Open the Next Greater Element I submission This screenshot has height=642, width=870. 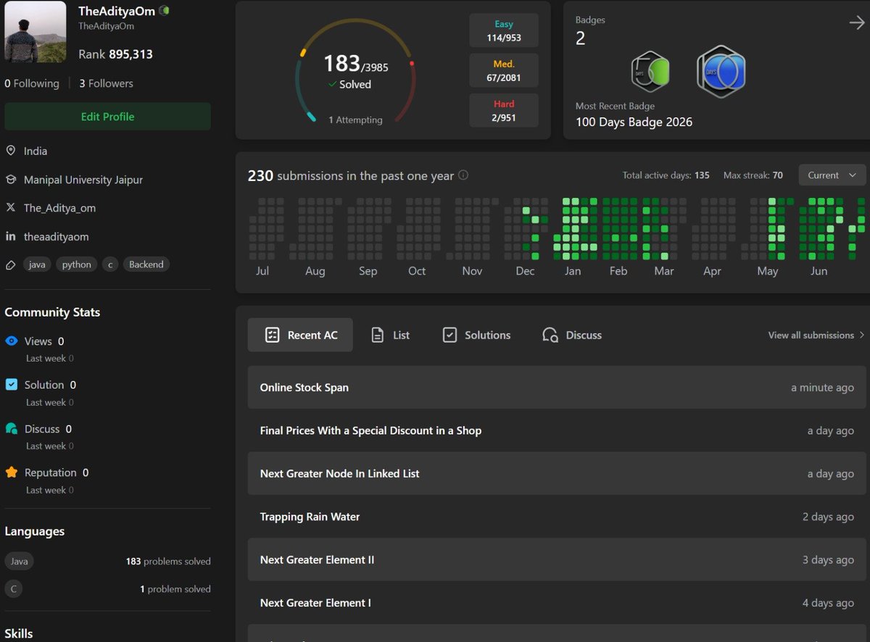pos(557,603)
